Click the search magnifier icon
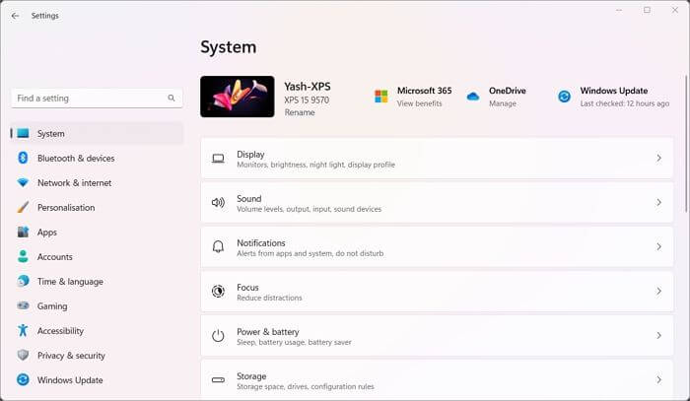 pyautogui.click(x=172, y=99)
